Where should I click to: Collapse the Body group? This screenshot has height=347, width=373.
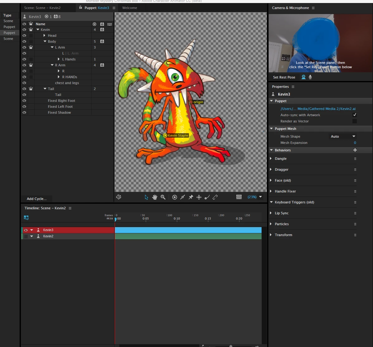pos(45,41)
